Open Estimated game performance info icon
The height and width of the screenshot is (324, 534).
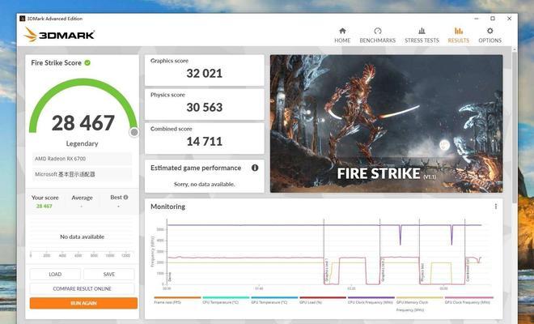click(x=255, y=168)
